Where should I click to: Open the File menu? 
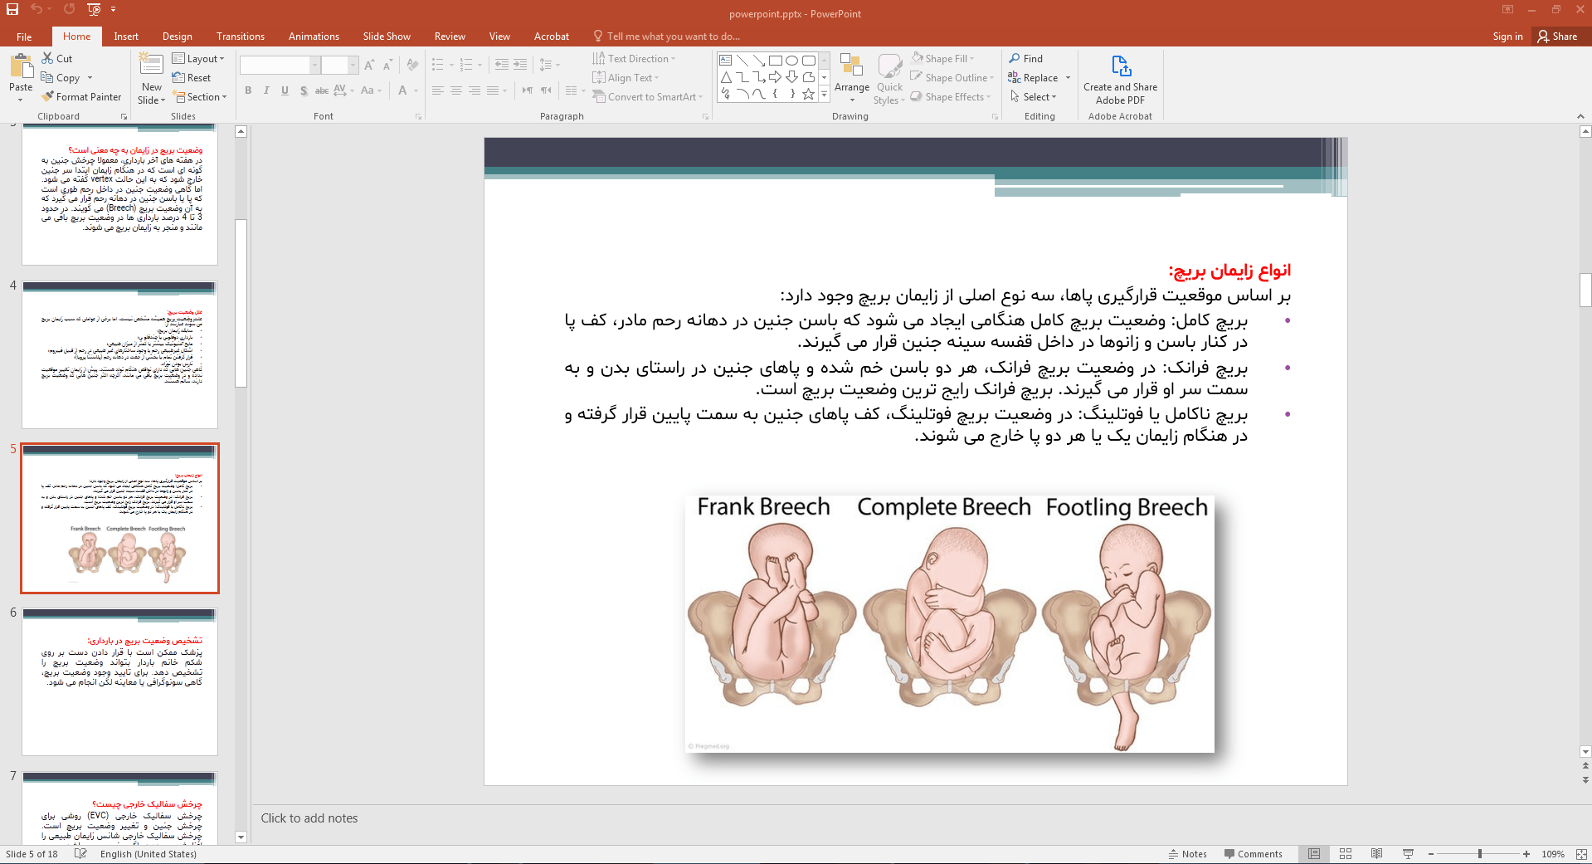(x=24, y=37)
